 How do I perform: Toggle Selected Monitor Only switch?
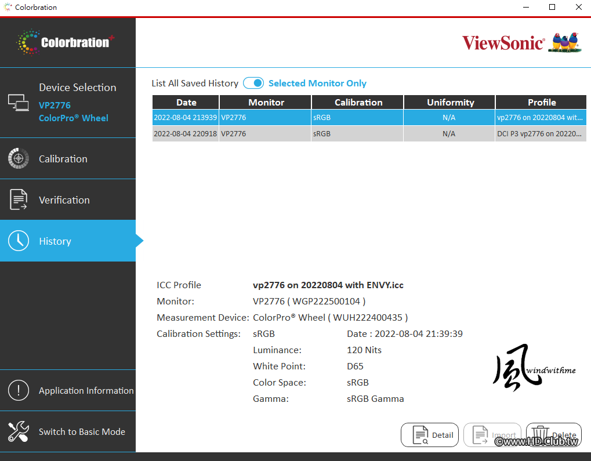(x=253, y=83)
